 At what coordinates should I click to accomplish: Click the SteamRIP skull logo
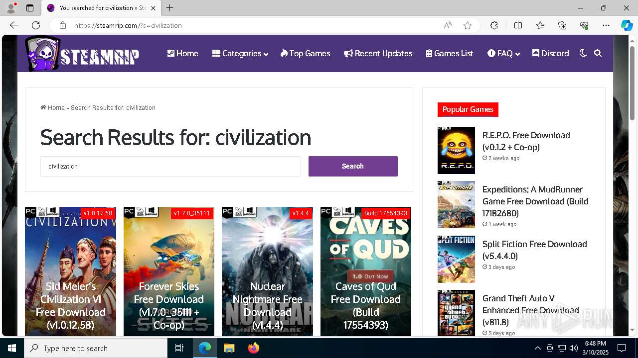coord(82,54)
